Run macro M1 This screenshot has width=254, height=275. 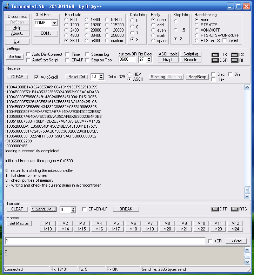(x=48, y=223)
